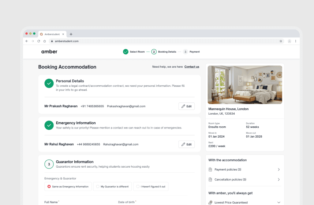Click the Cancellation policies document icon
The image size is (314, 205).
coord(210,179)
